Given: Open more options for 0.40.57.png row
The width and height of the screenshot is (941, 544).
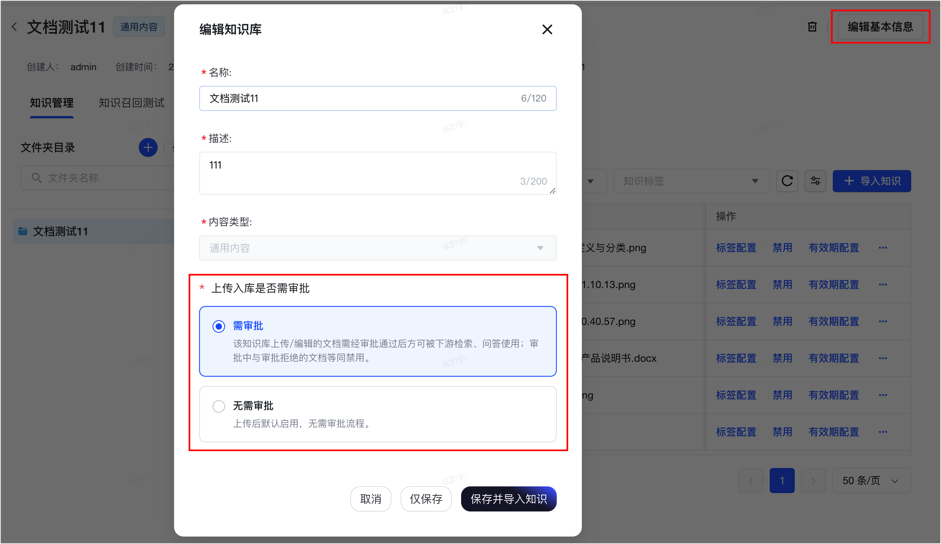Looking at the screenshot, I should 883,321.
